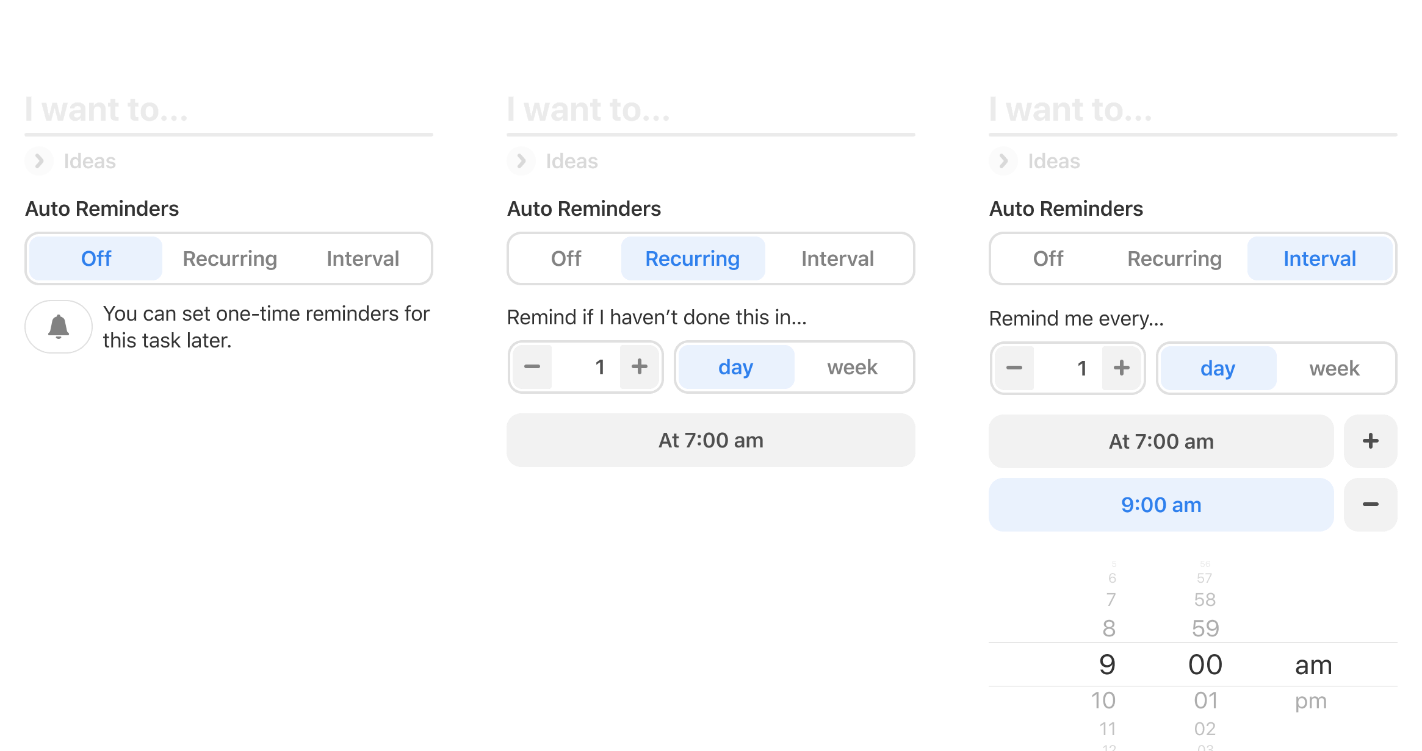
Task: Click 'I want to...' field in Off panel
Action: click(228, 110)
